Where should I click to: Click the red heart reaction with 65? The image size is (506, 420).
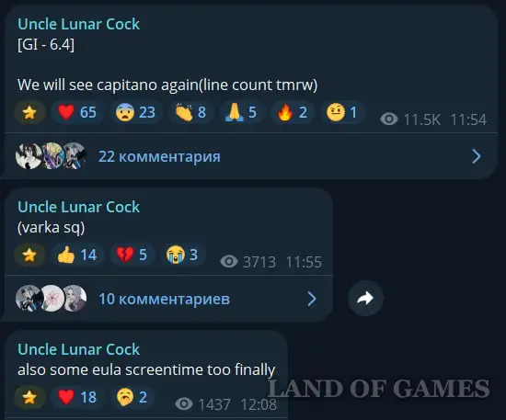coord(77,112)
